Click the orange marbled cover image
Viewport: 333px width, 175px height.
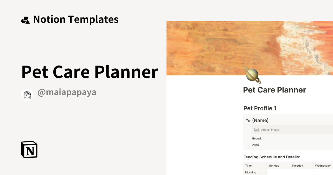coord(250,48)
